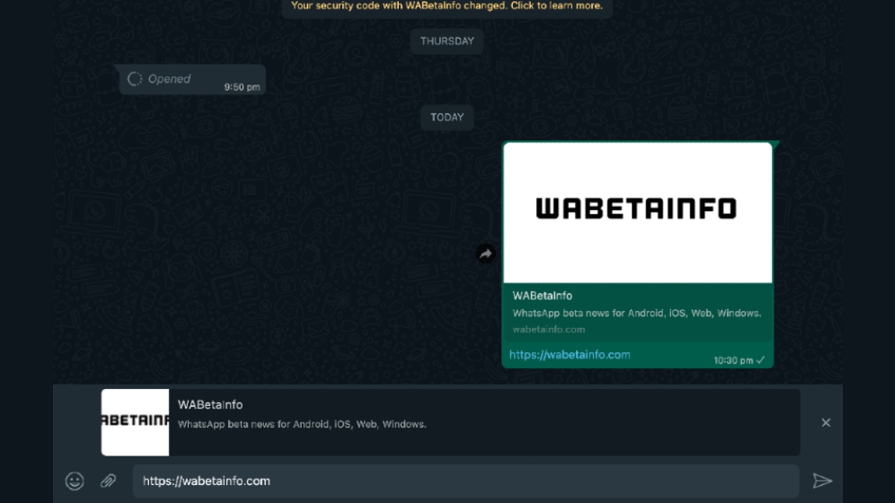Image resolution: width=895 pixels, height=503 pixels.
Task: Open the emoji picker
Action: point(75,481)
